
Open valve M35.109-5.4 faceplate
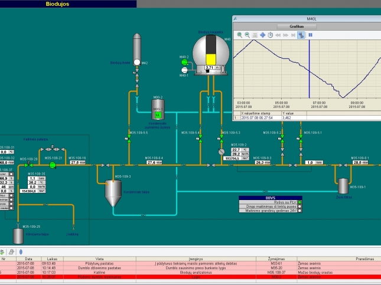point(200,139)
